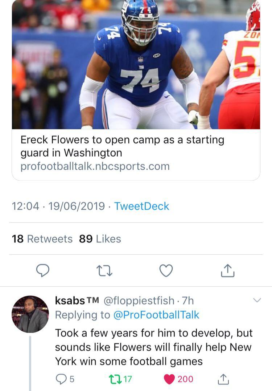Unlike the ksabs reply with 200 likes

point(169,379)
